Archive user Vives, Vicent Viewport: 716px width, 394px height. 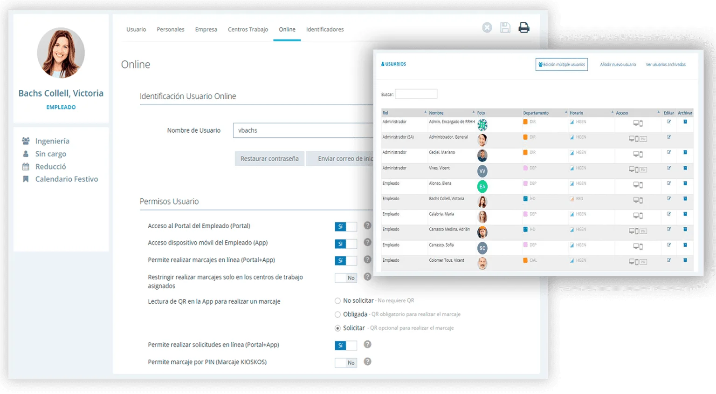coord(685,168)
